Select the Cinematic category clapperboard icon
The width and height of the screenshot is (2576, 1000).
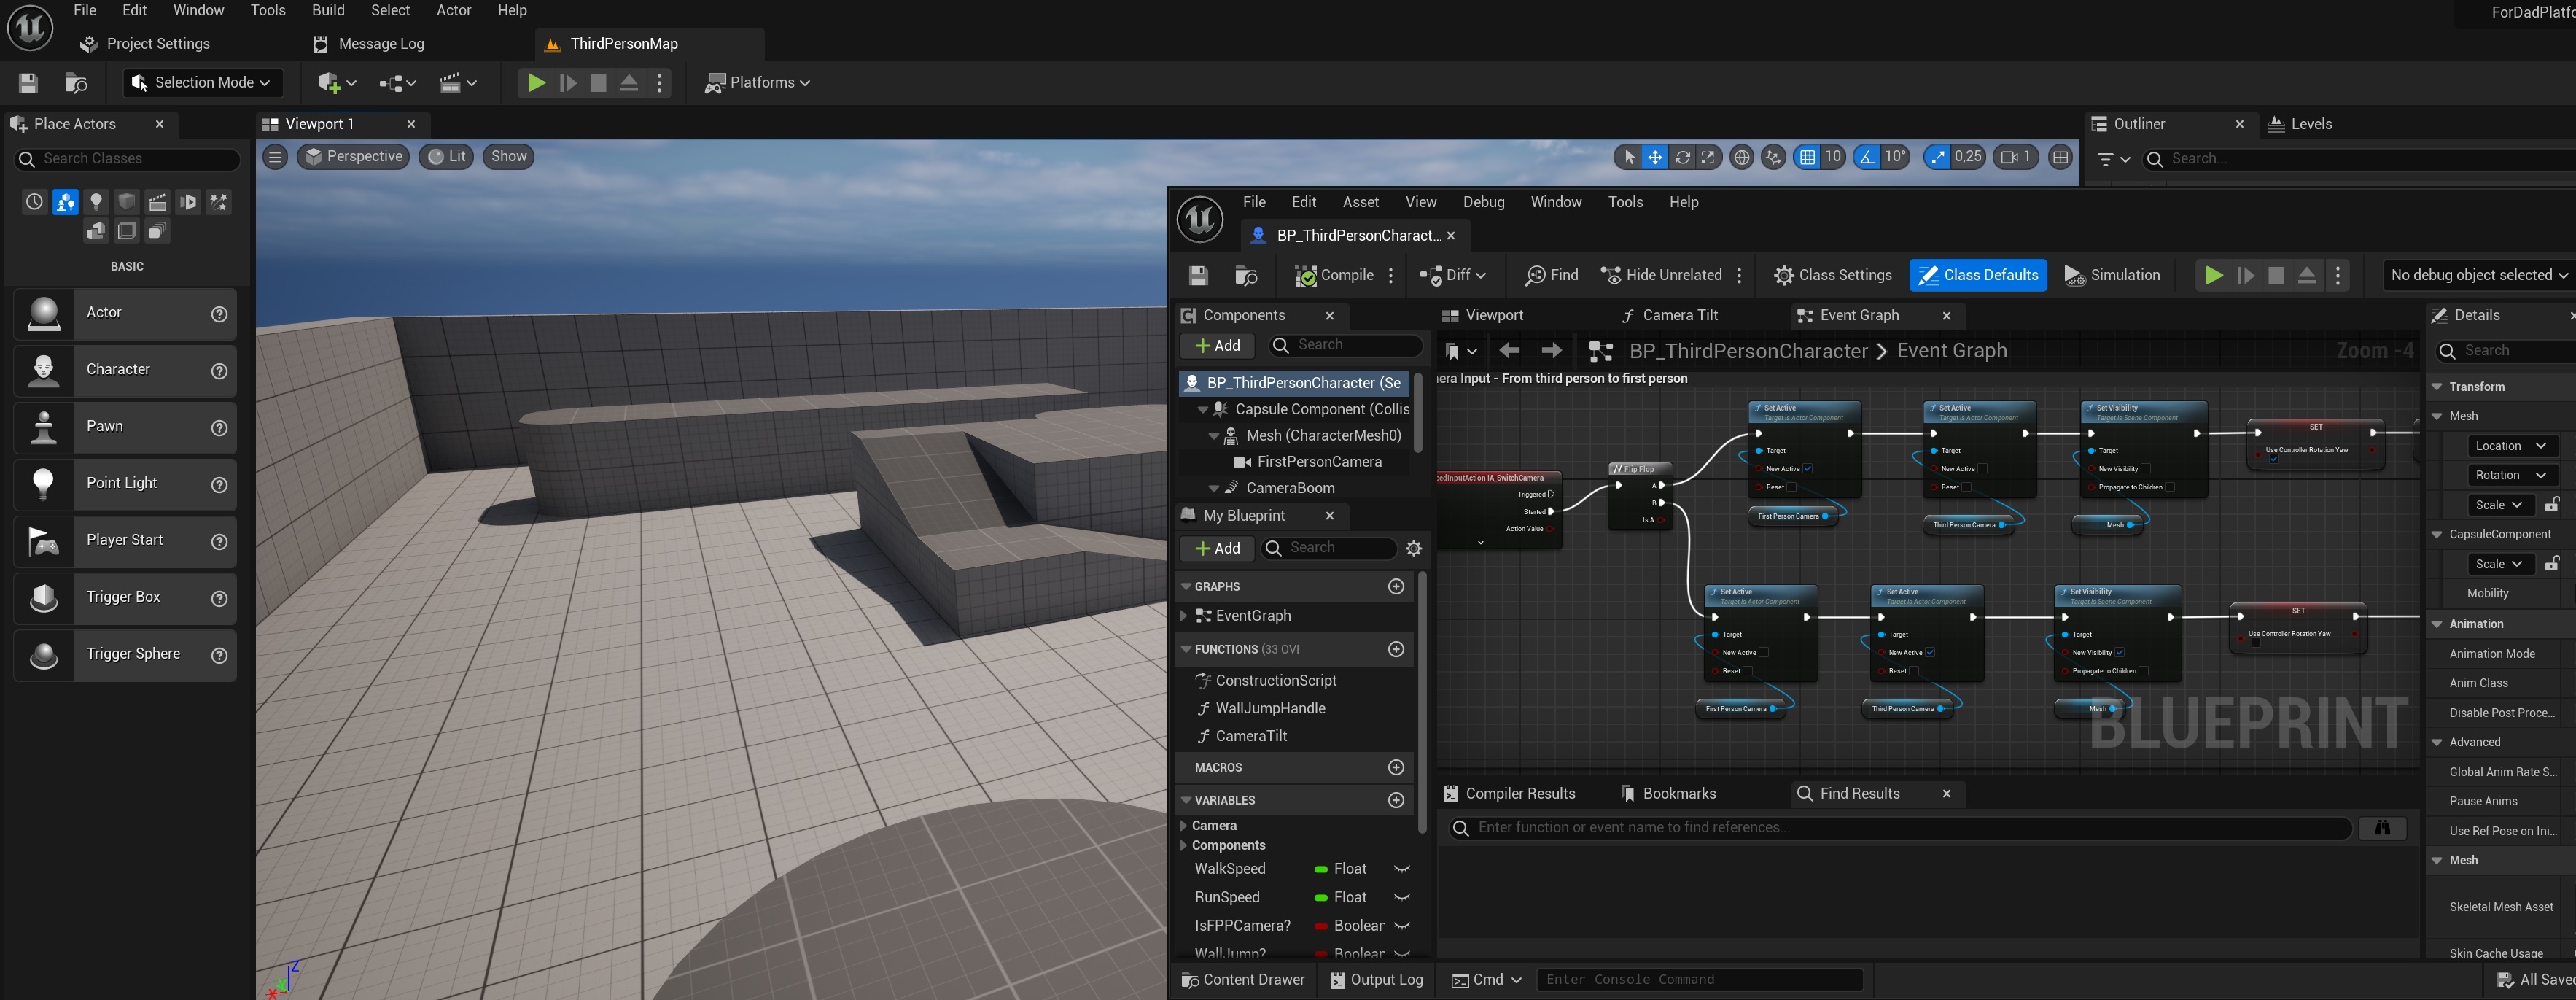click(x=158, y=202)
